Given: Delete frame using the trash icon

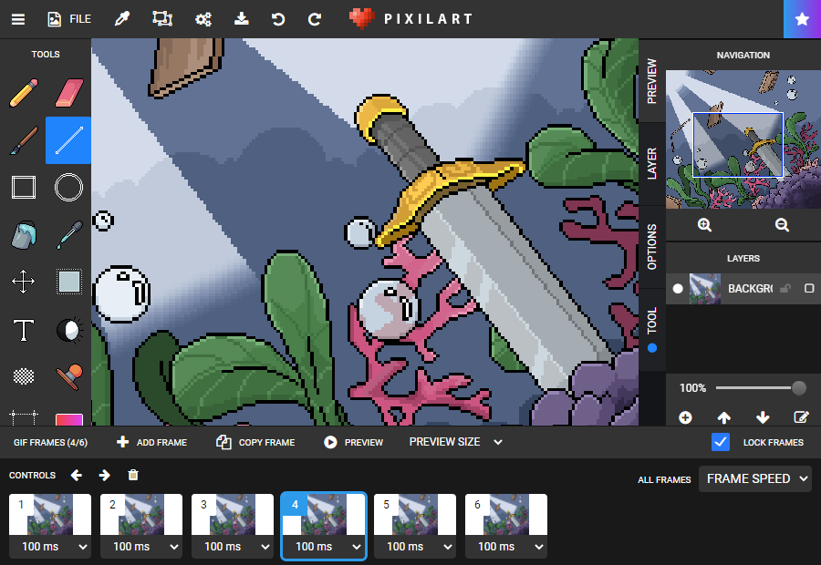Looking at the screenshot, I should (133, 475).
